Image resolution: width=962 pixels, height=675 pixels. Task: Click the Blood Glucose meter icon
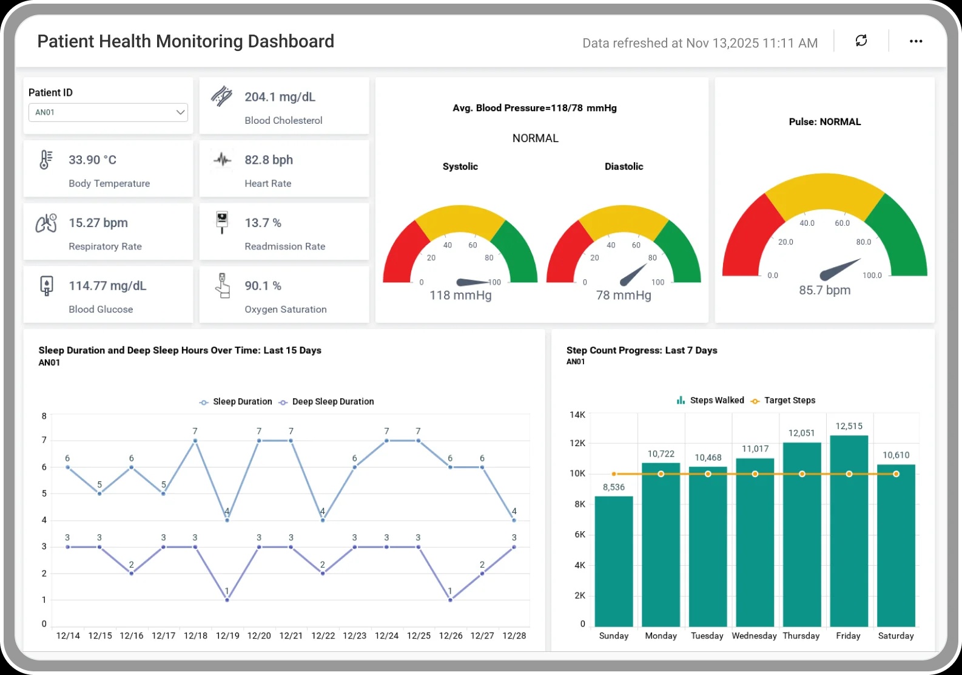[x=46, y=286]
